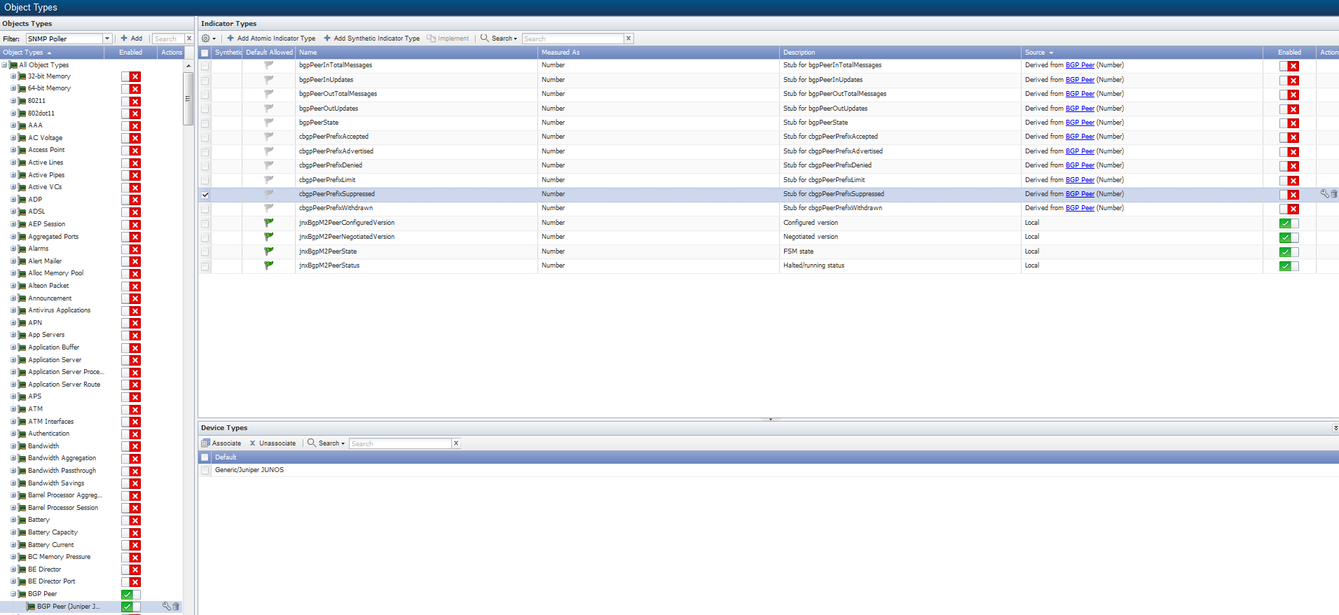Image resolution: width=1339 pixels, height=615 pixels.
Task: Toggle Enabled for bgpPeerInTotalMessages indicator
Action: pyautogui.click(x=1289, y=66)
